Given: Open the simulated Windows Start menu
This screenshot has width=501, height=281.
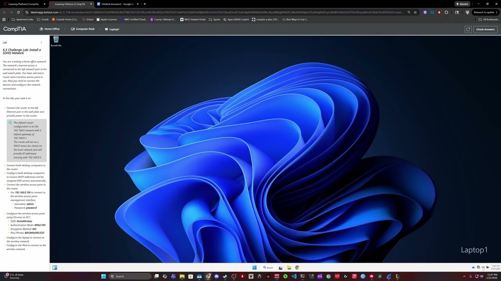Looking at the screenshot, I should point(254,268).
